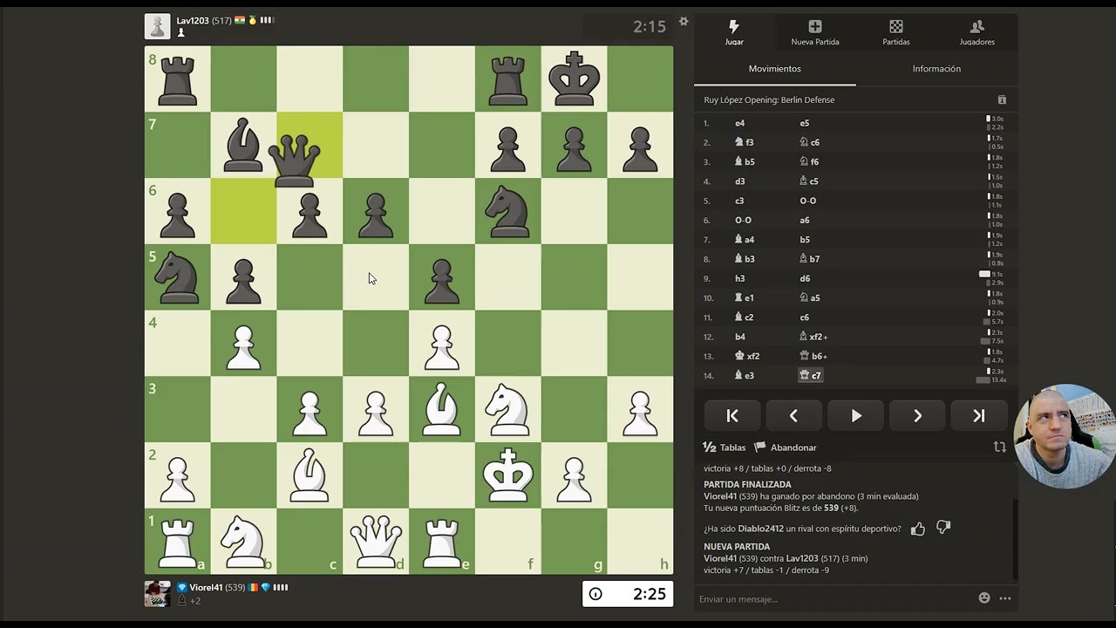Image resolution: width=1116 pixels, height=628 pixels.
Task: Select the white bishop on c2
Action: (310, 474)
